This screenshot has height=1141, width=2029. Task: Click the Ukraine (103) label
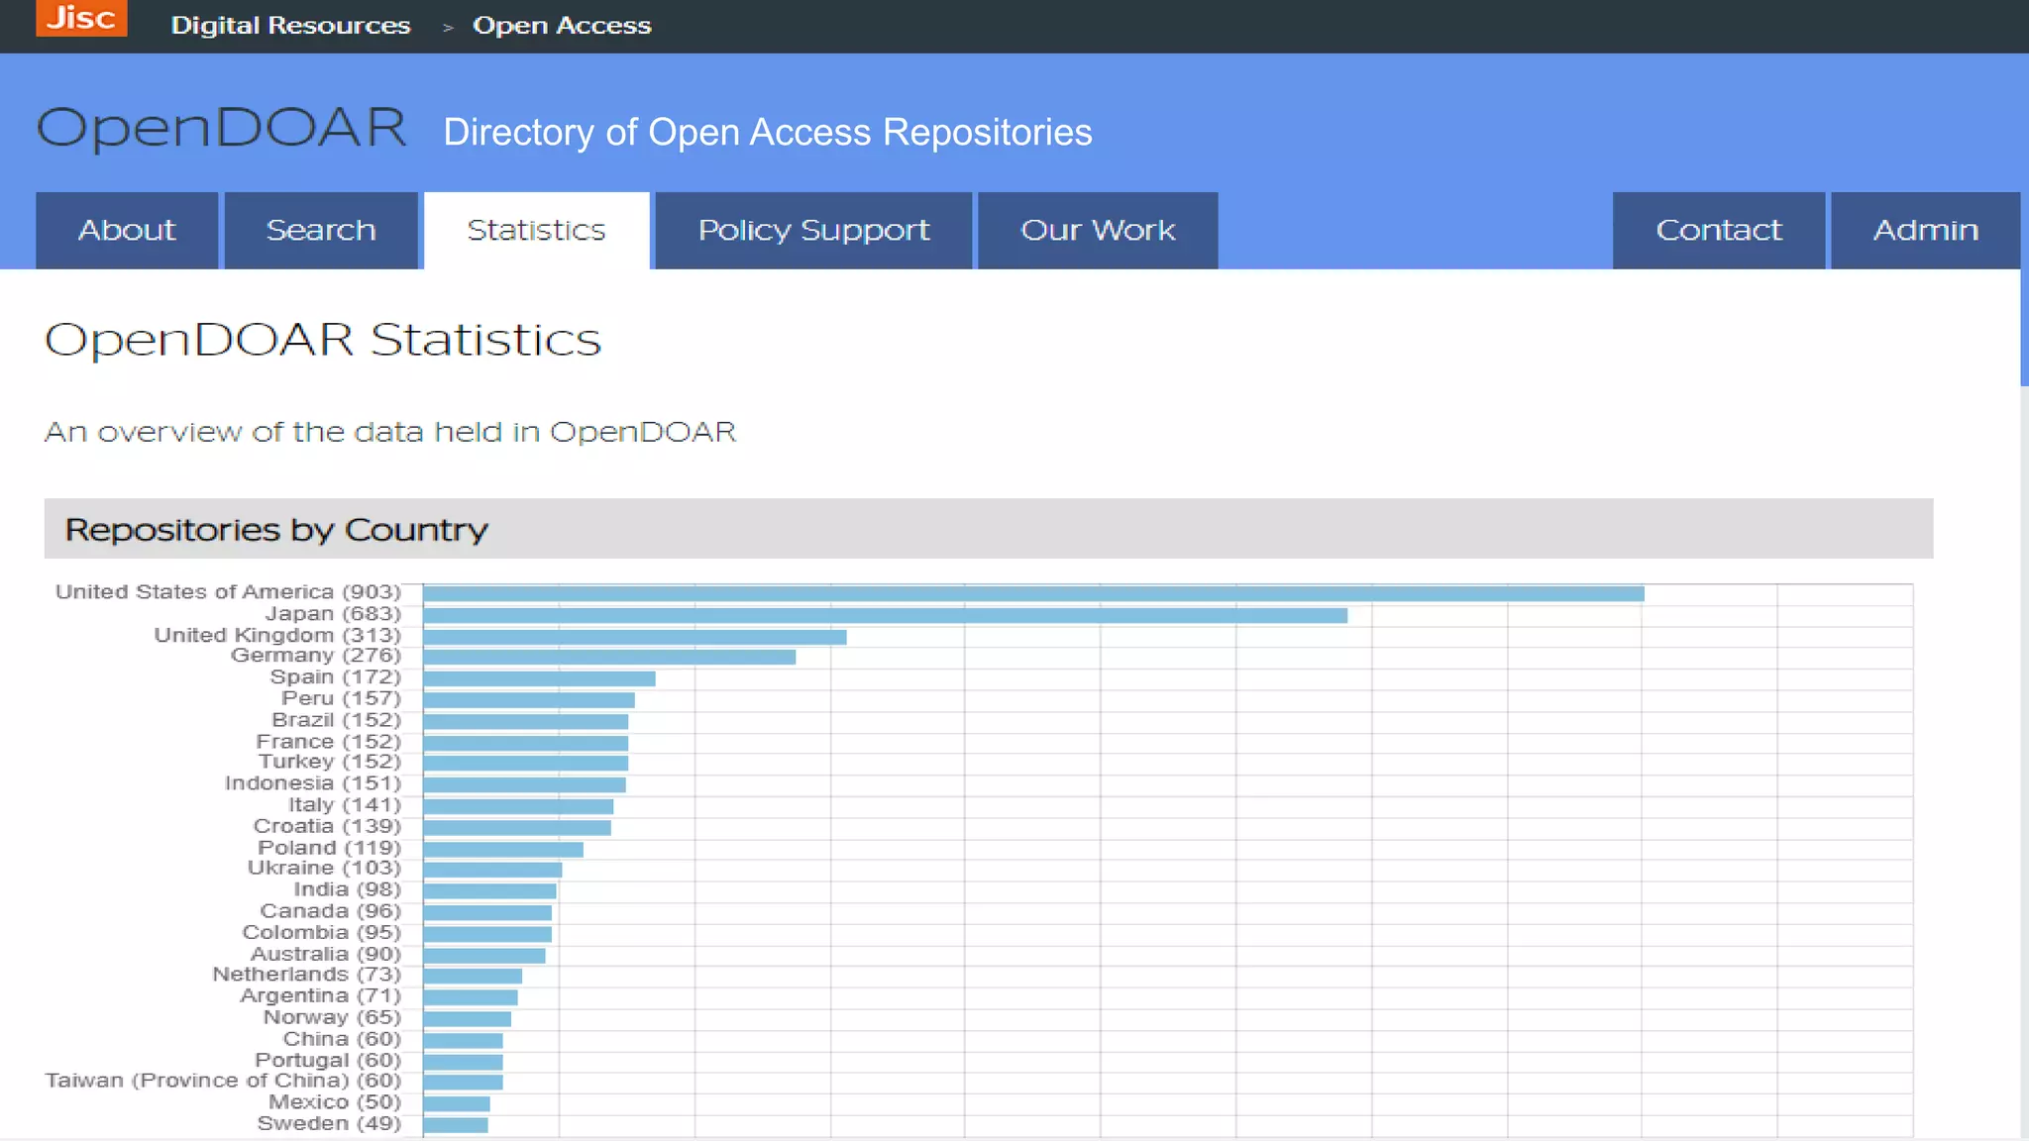[x=325, y=868]
